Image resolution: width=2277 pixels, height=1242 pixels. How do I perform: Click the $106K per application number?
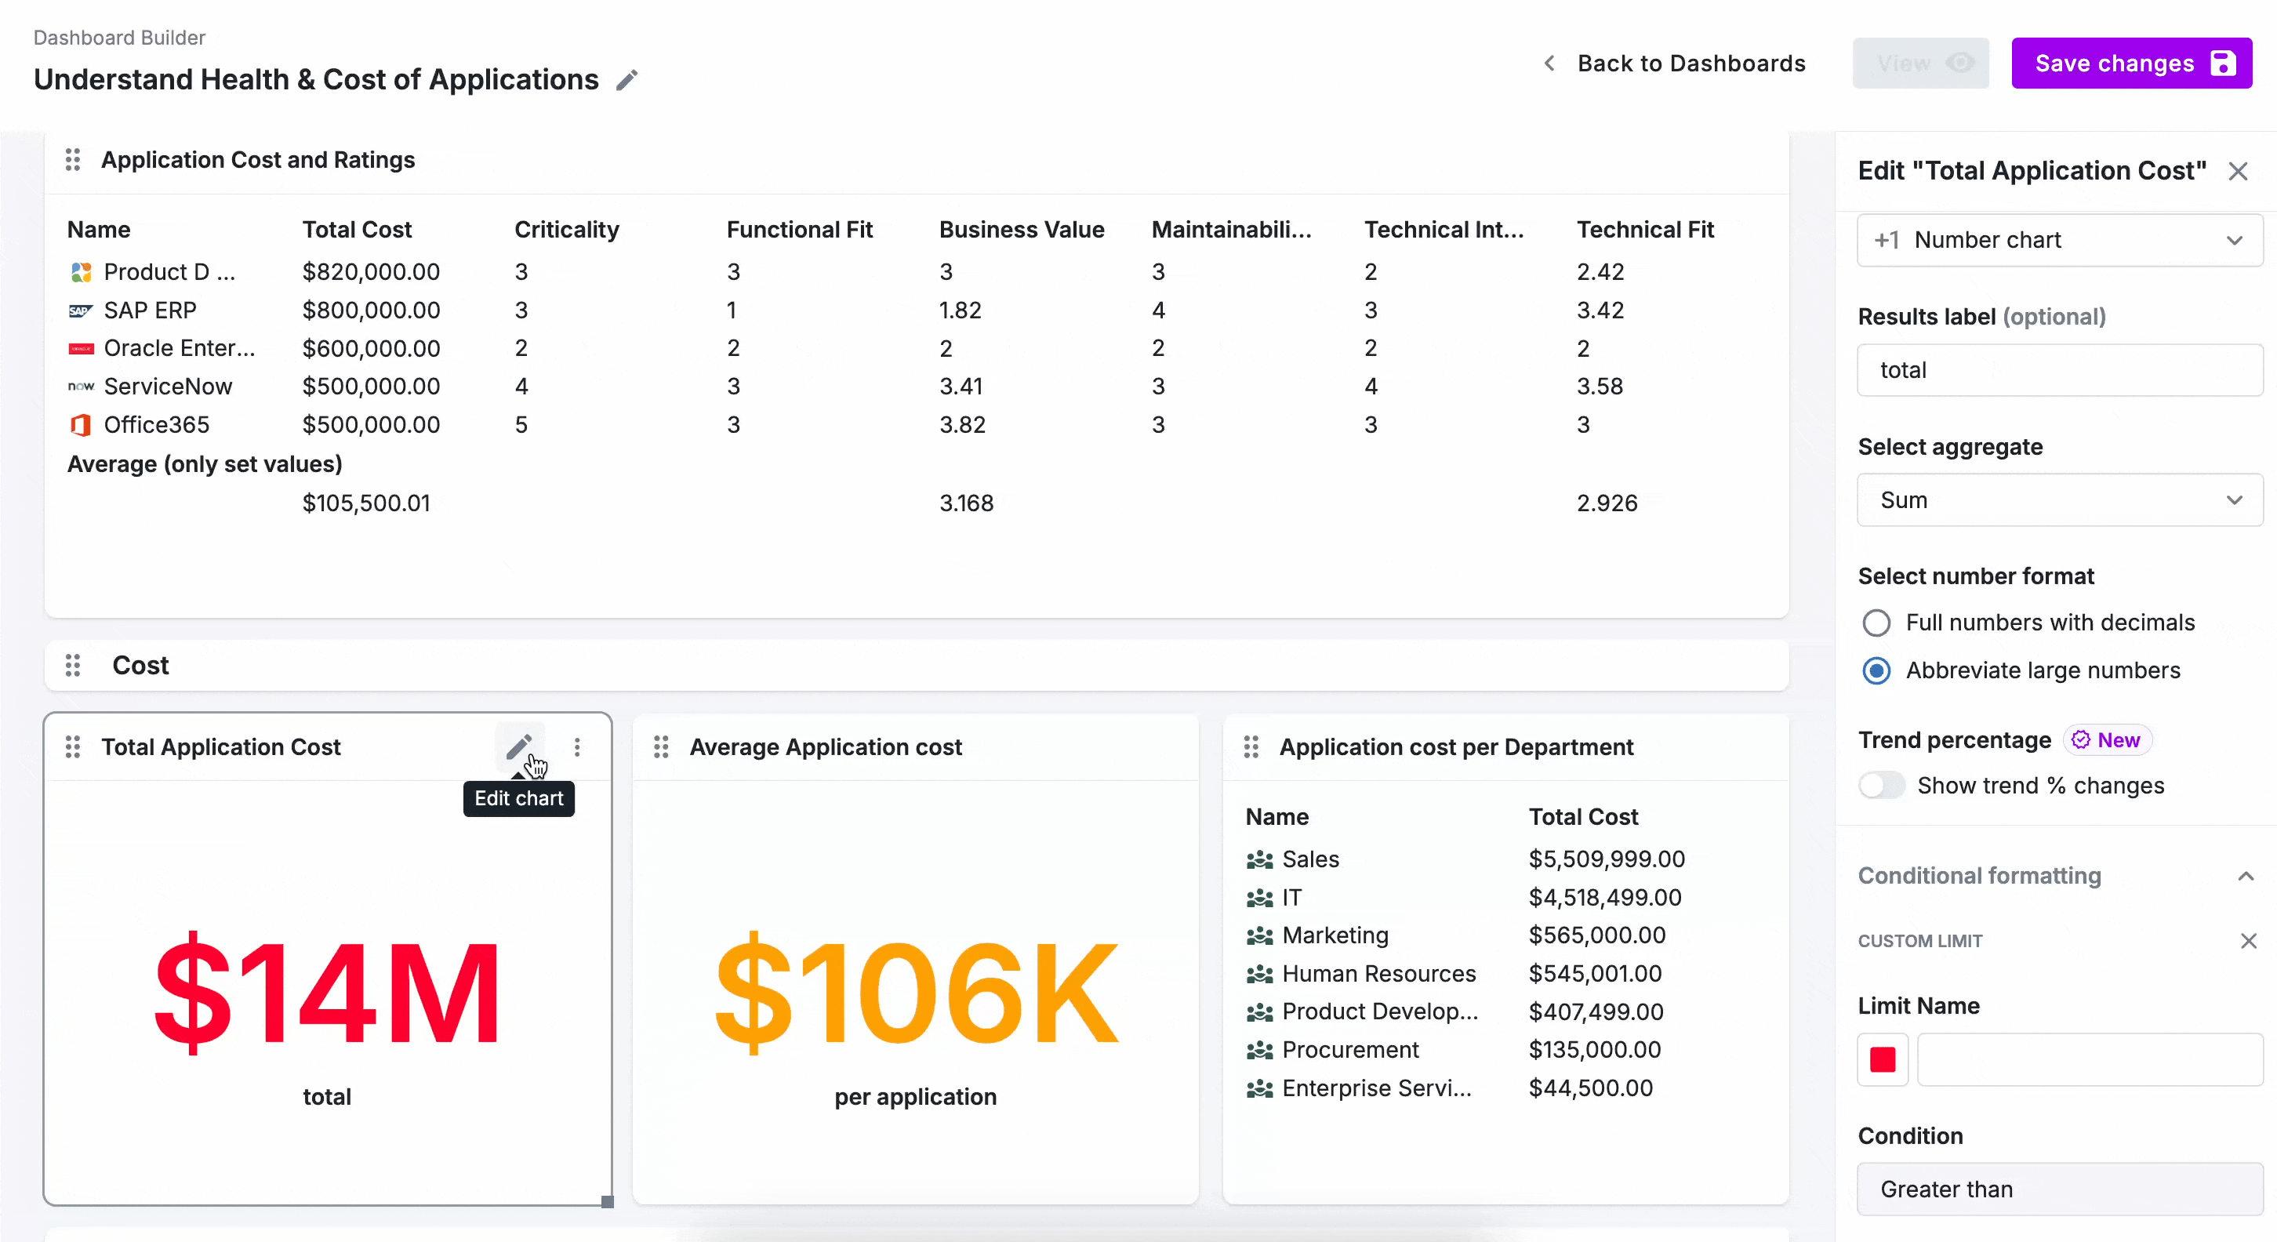tap(917, 993)
